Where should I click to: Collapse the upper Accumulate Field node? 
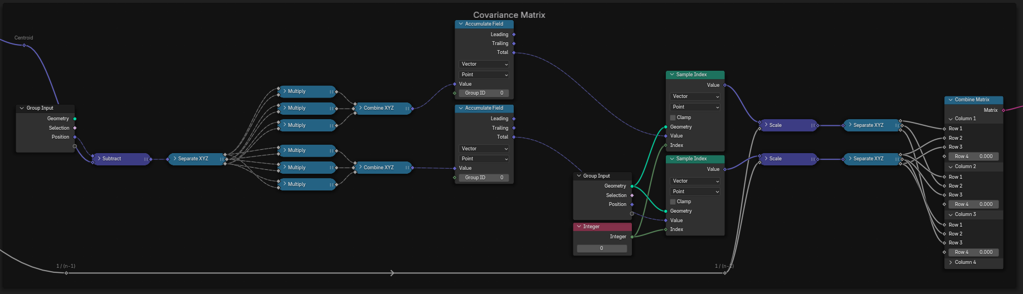point(461,24)
